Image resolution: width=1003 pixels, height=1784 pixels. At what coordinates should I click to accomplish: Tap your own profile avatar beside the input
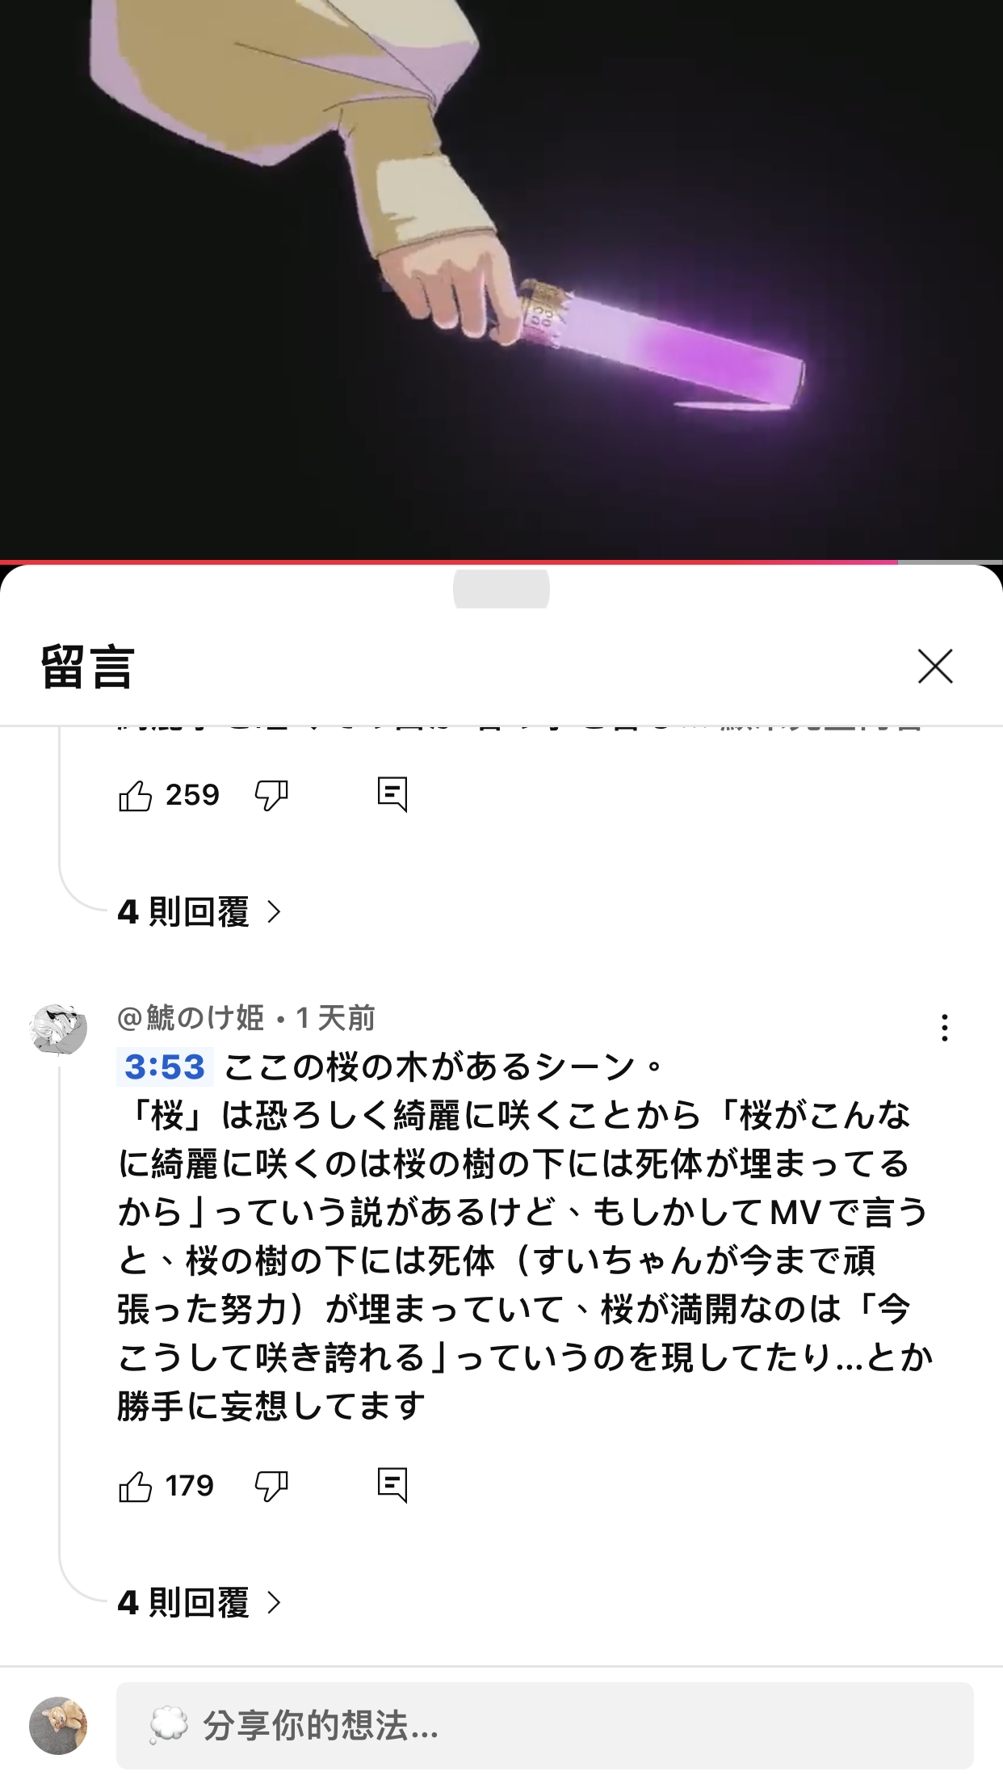coord(58,1726)
